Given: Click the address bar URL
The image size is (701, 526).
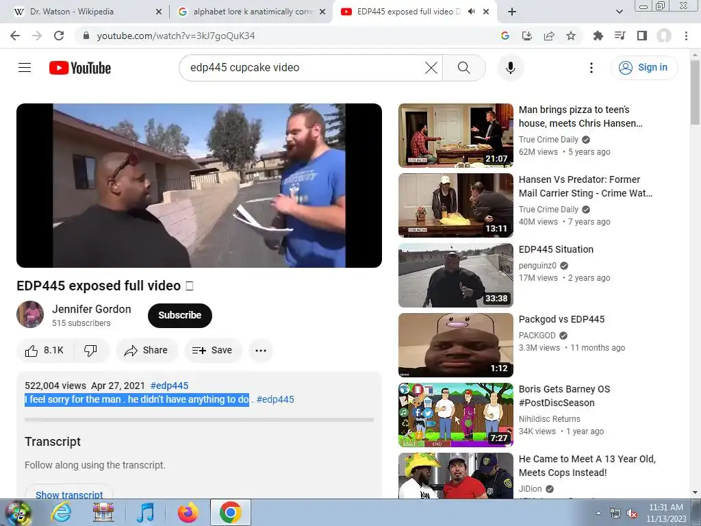Looking at the screenshot, I should 176,36.
